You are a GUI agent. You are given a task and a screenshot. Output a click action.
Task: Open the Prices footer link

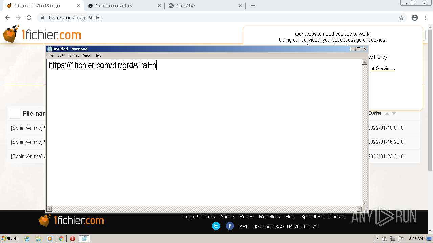(x=246, y=217)
